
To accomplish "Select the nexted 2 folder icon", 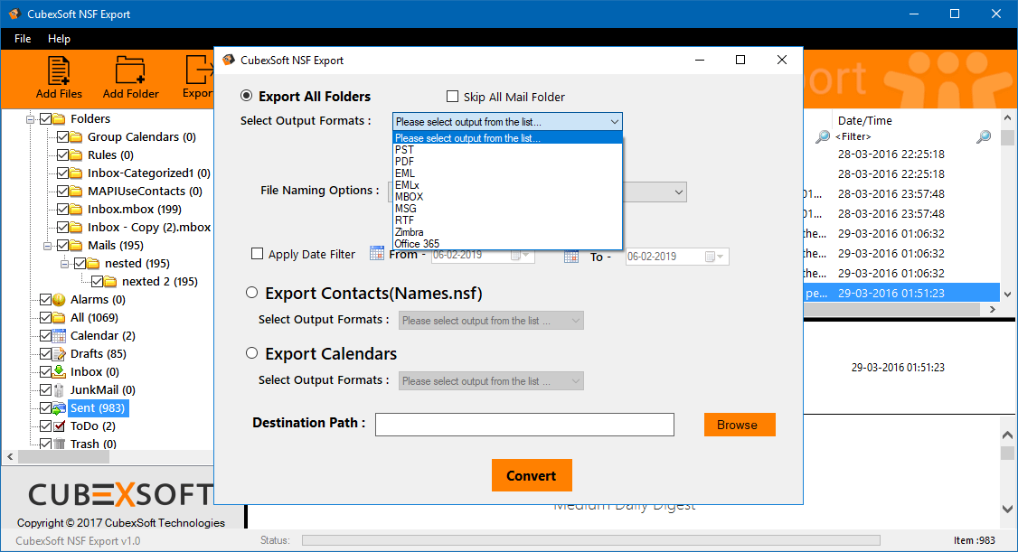I will 110,282.
